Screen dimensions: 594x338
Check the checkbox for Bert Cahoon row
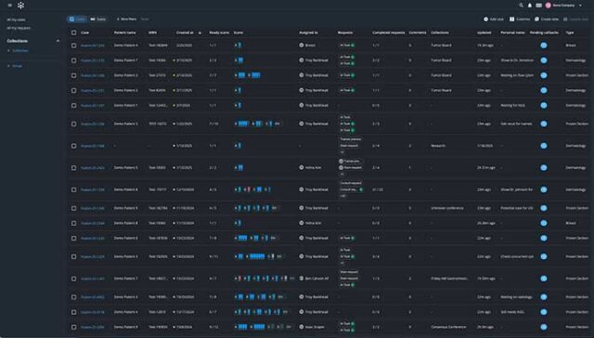[x=74, y=279]
